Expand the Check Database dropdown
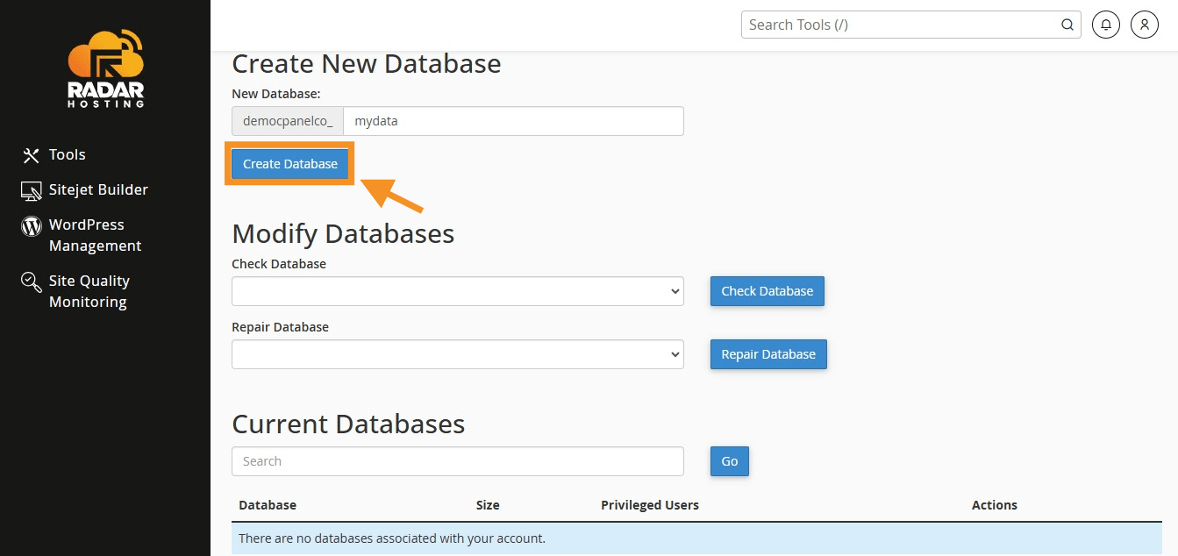Screen dimensions: 1178x556 click(x=457, y=291)
